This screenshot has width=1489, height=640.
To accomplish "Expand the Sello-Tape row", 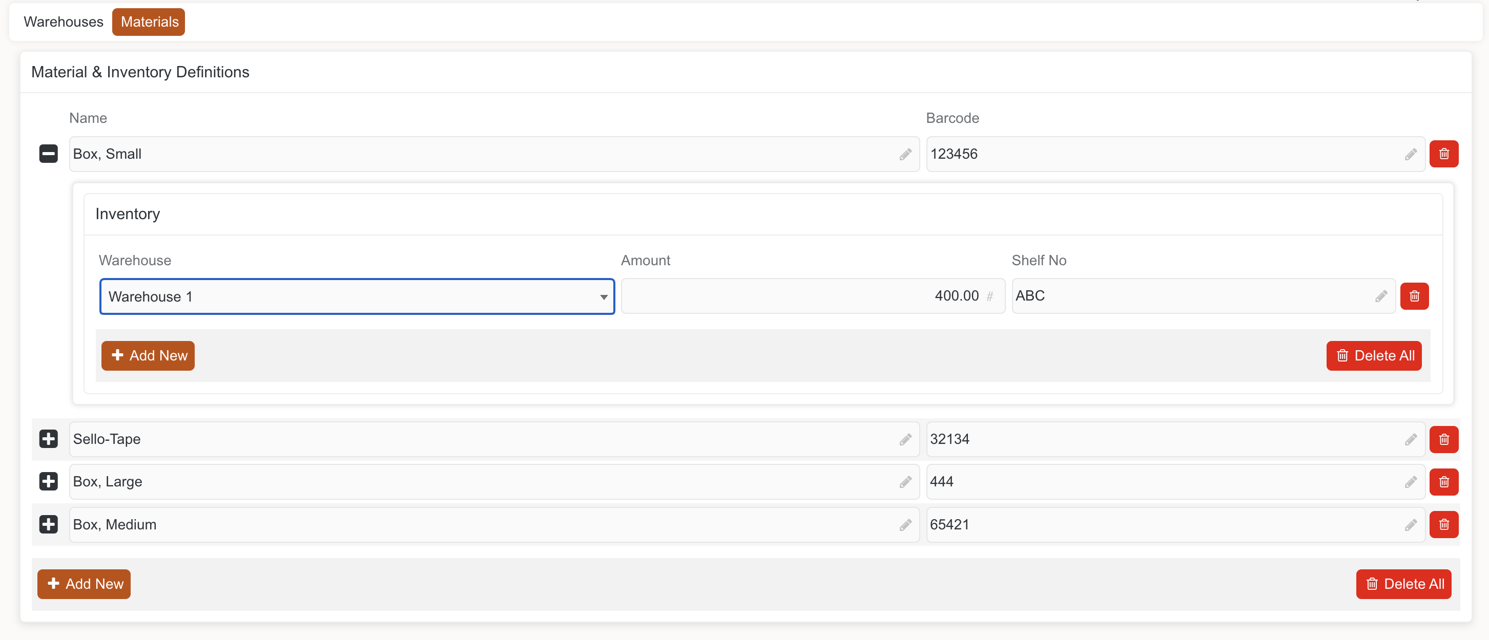I will tap(49, 439).
